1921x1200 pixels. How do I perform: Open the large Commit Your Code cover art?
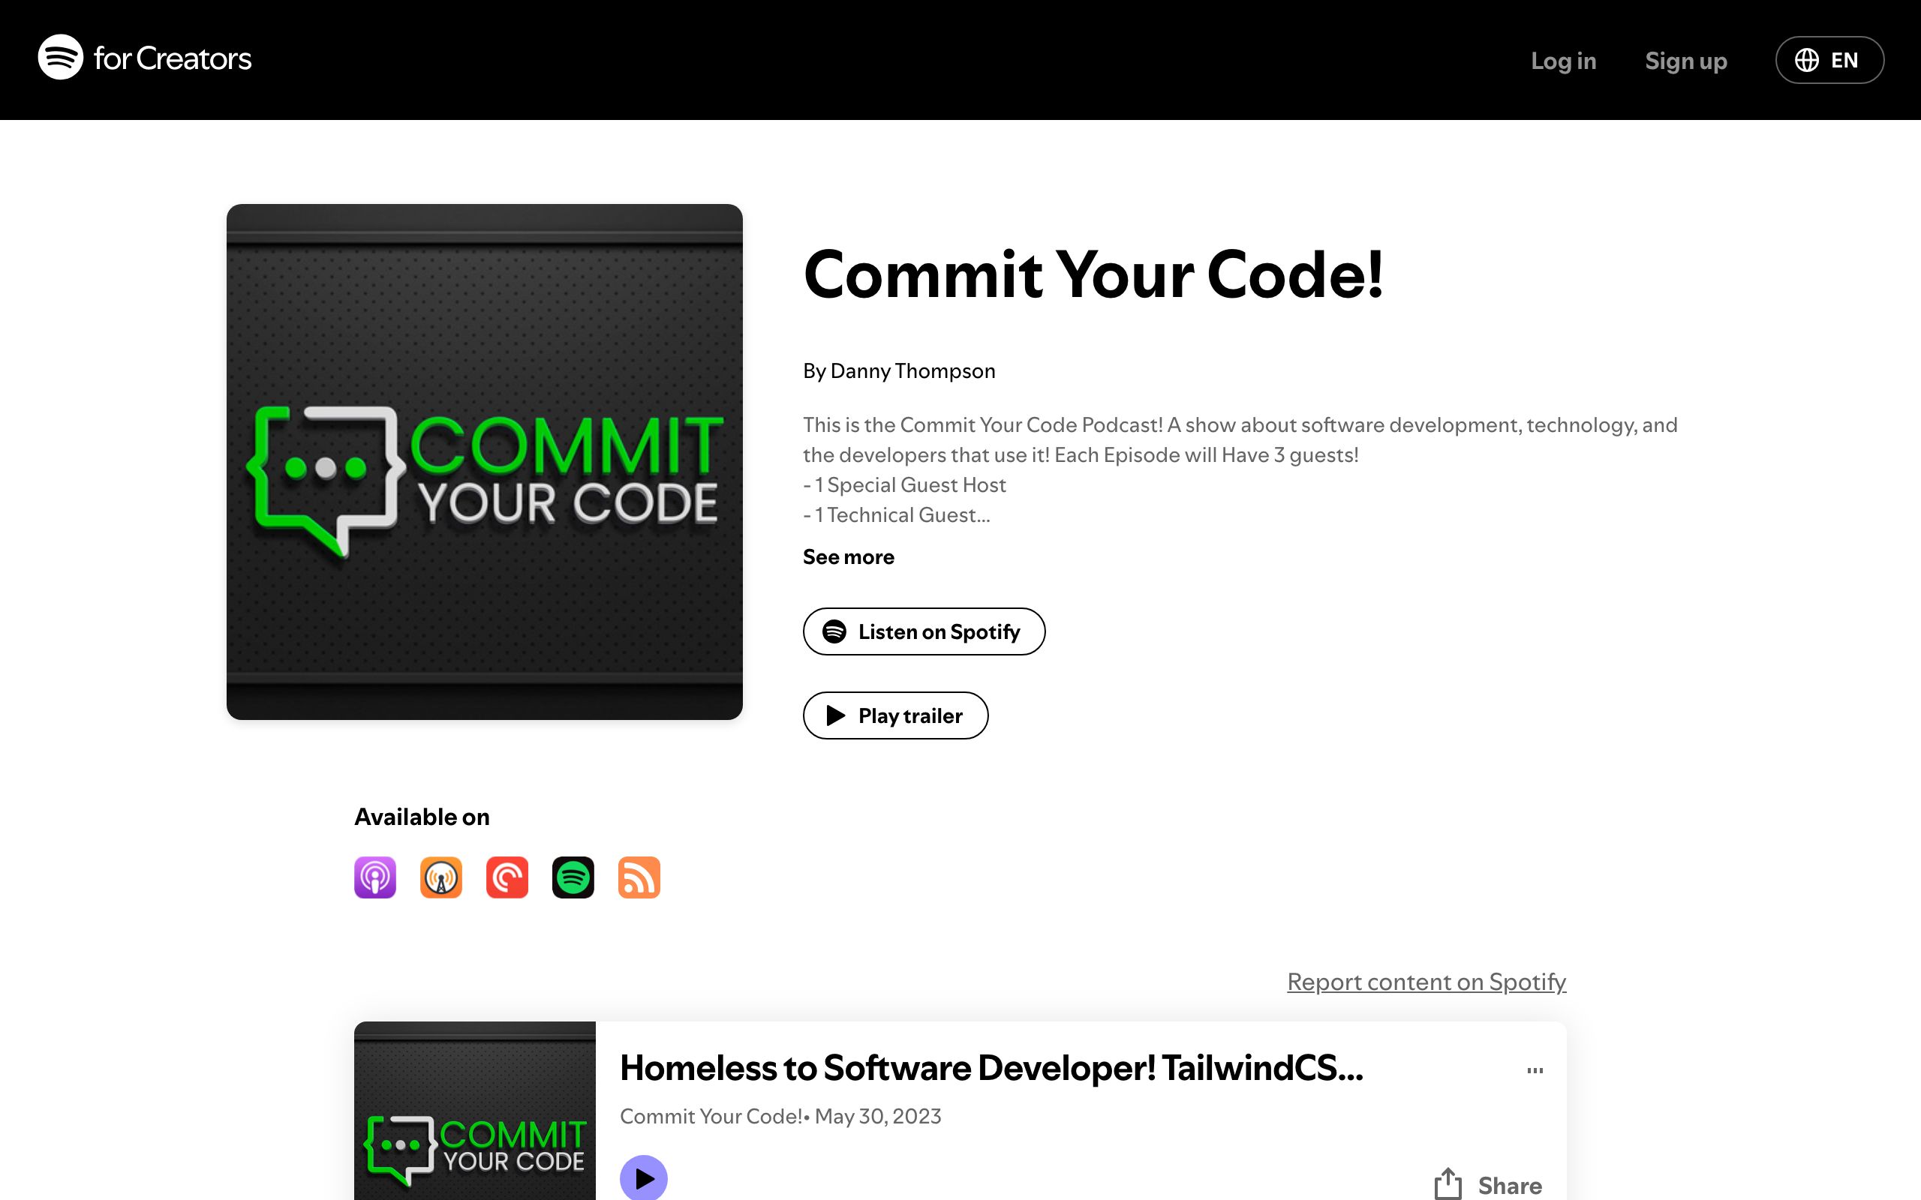click(484, 462)
